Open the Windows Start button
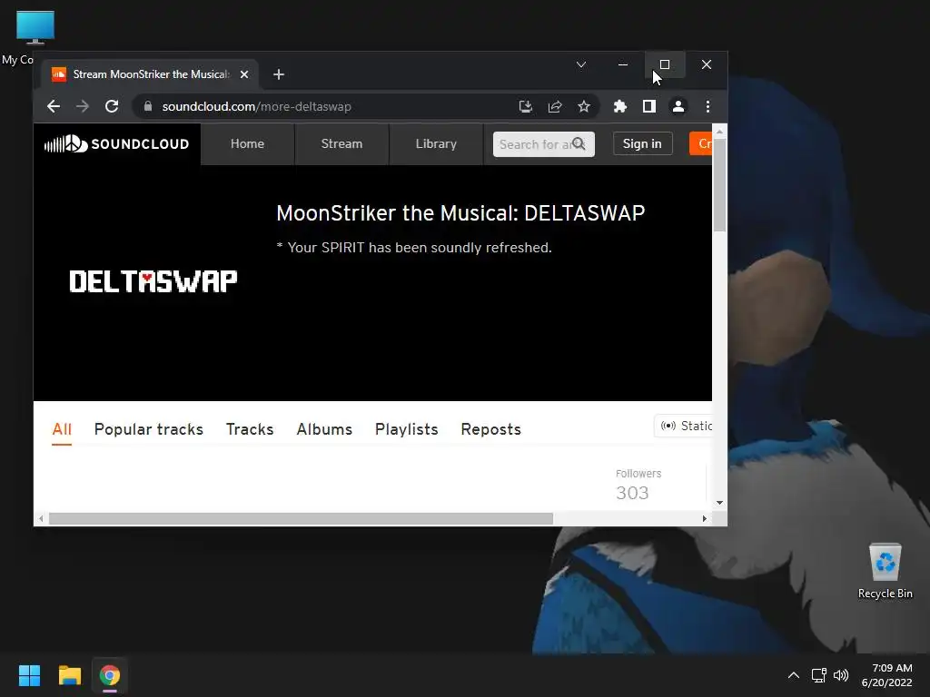Viewport: 930px width, 697px height. pos(29,675)
